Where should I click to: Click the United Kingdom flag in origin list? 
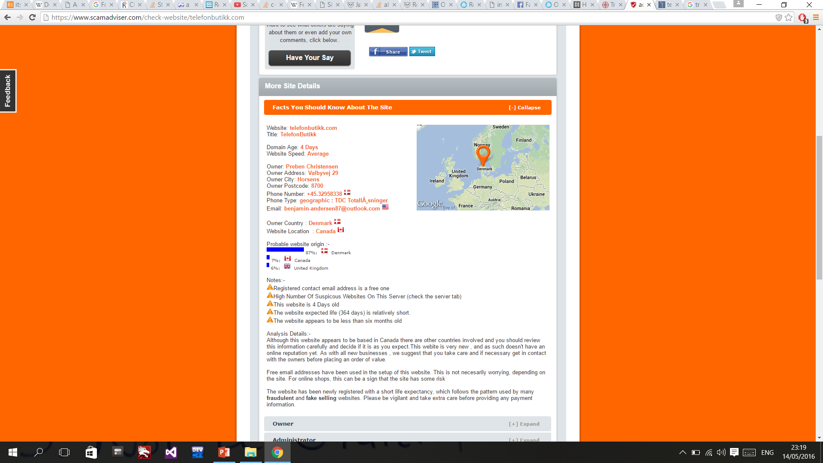coord(287,266)
